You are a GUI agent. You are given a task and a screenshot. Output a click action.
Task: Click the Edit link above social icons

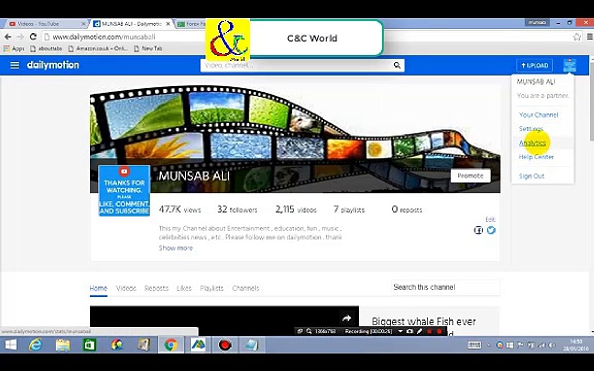click(490, 220)
